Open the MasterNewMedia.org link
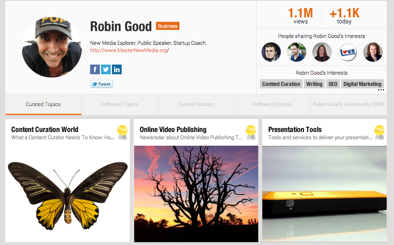394x245 pixels. [129, 50]
